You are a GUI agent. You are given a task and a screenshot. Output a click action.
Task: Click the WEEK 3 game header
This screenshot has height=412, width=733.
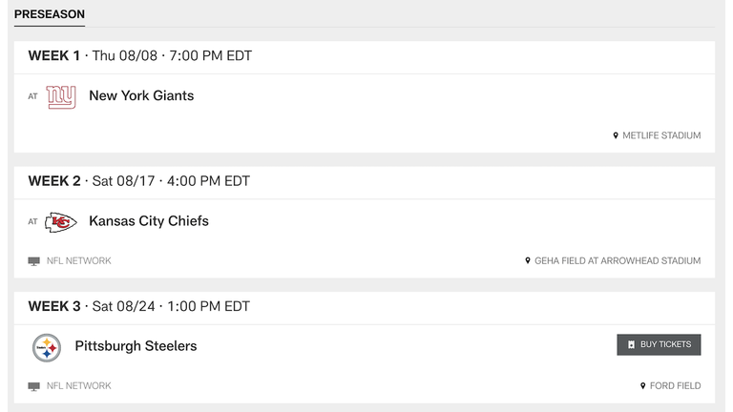point(365,306)
